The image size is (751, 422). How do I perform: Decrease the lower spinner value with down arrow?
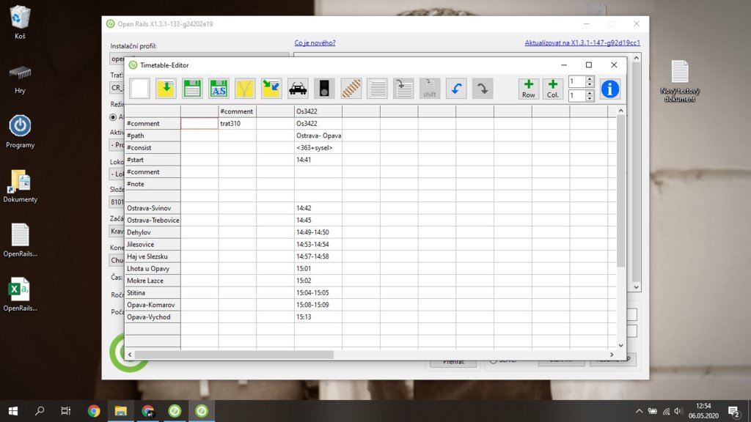[x=590, y=99]
